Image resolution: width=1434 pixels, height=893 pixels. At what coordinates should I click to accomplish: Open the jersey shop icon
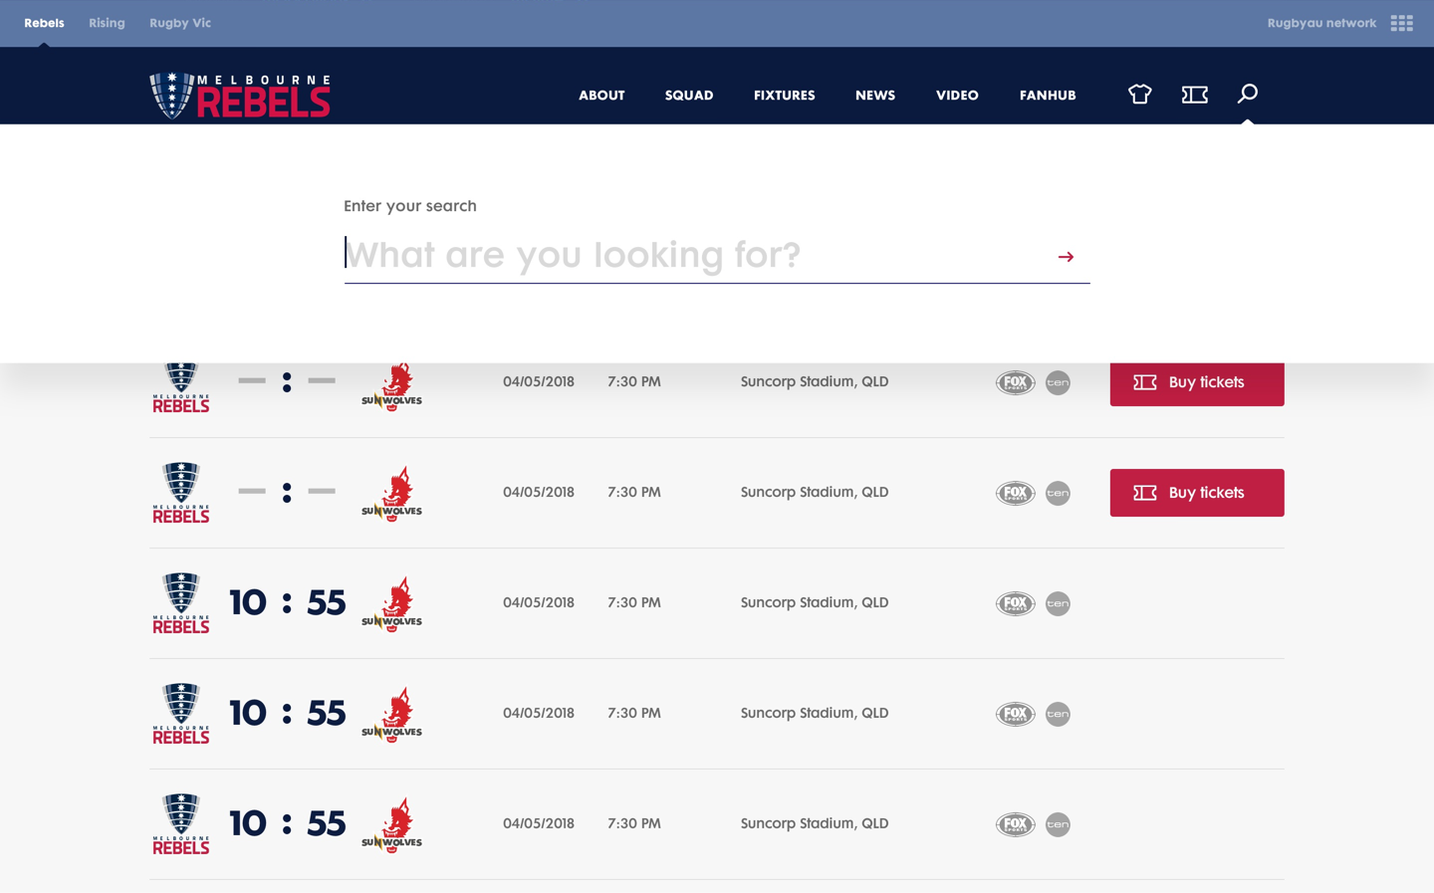coord(1139,95)
